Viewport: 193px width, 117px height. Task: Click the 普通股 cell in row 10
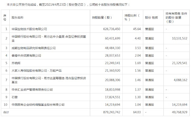tap(150, 105)
